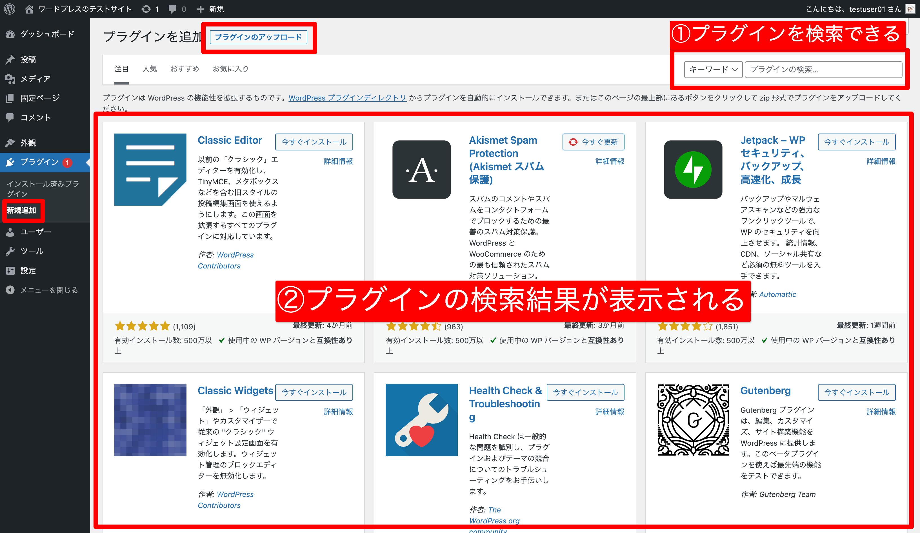Click the コメント speech bubble icon in sidebar
The width and height of the screenshot is (920, 533).
[10, 117]
